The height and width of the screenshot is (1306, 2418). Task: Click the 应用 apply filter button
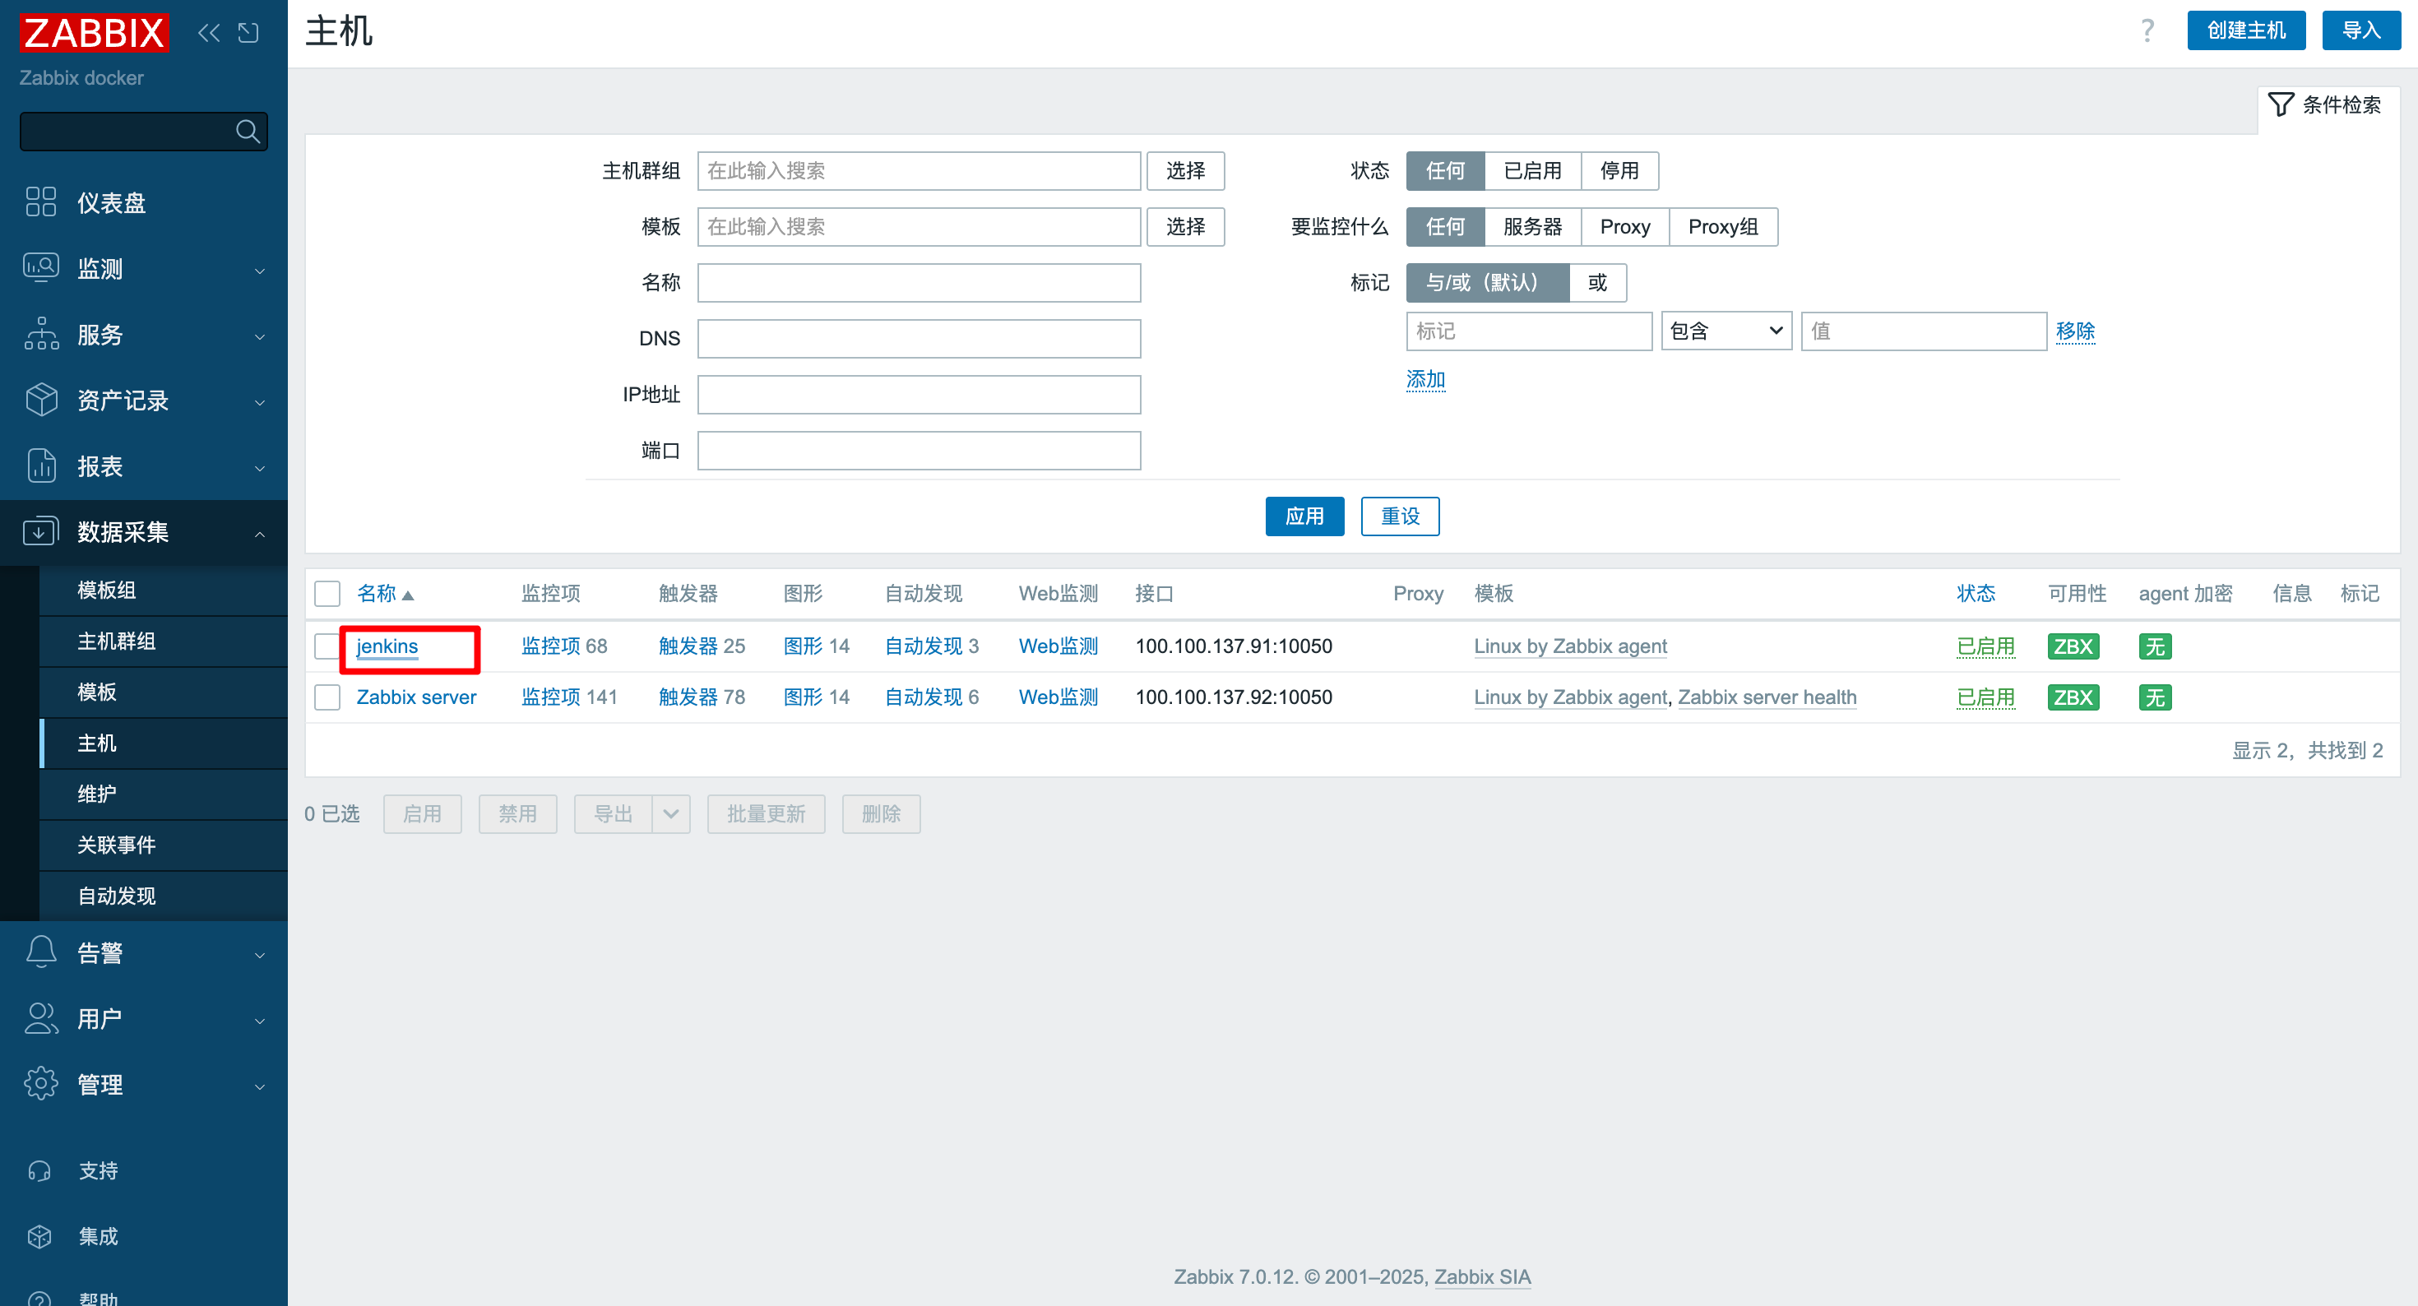(x=1304, y=516)
